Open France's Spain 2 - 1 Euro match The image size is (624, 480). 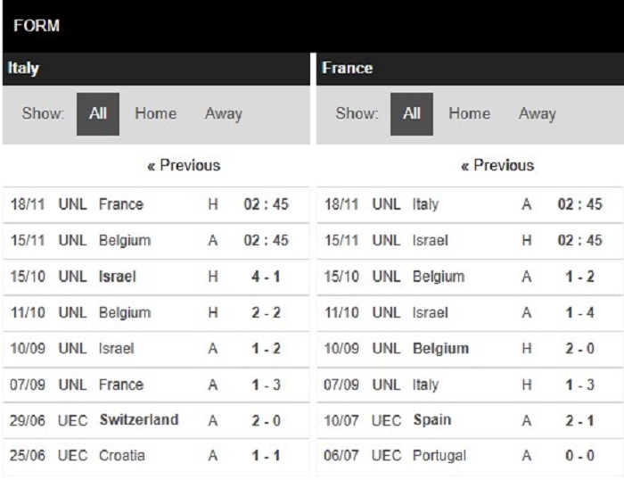click(x=470, y=420)
